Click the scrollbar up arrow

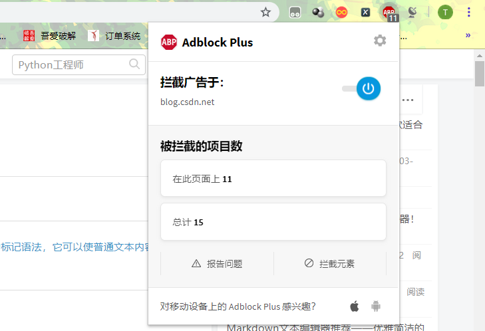click(480, 56)
